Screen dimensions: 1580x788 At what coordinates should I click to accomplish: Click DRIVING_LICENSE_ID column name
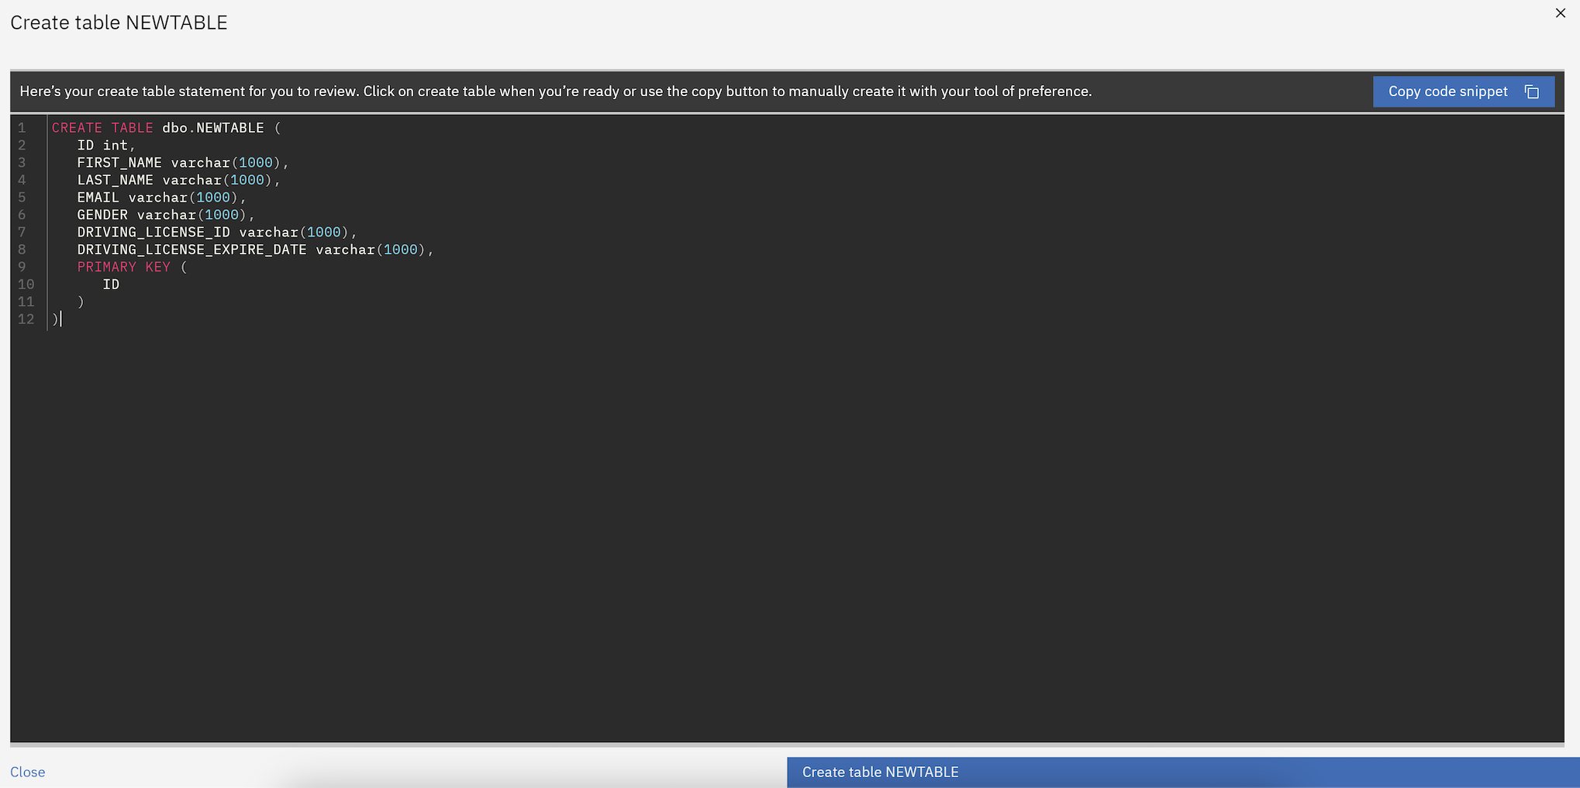pyautogui.click(x=153, y=233)
